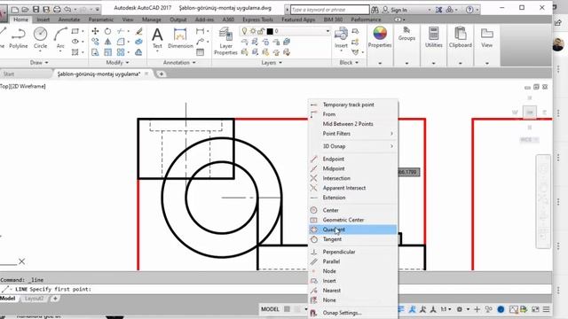The width and height of the screenshot is (568, 319).
Task: Select the Arc draw tool
Action: 60,38
